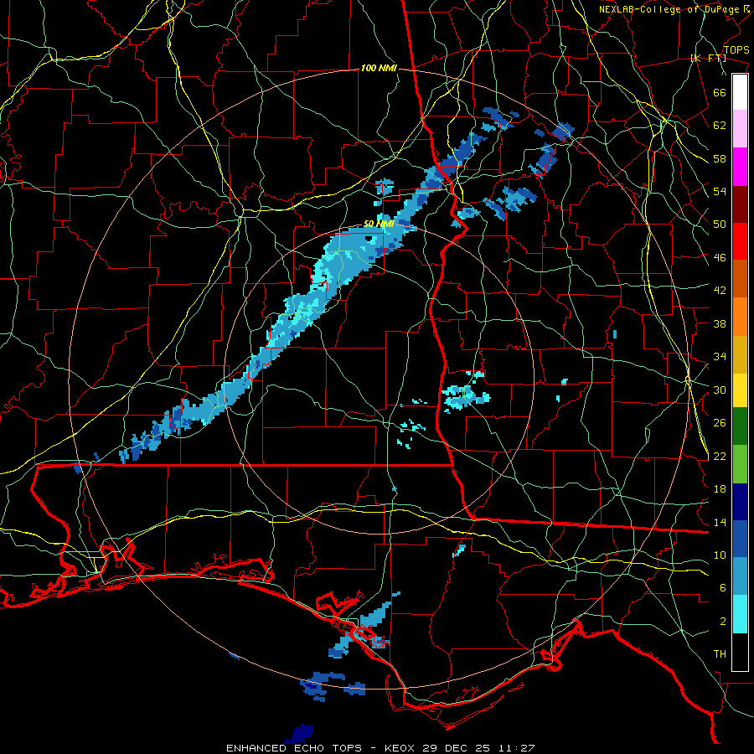Image resolution: width=754 pixels, height=754 pixels.
Task: Pick the bright orange legend swatch
Action: point(740,317)
